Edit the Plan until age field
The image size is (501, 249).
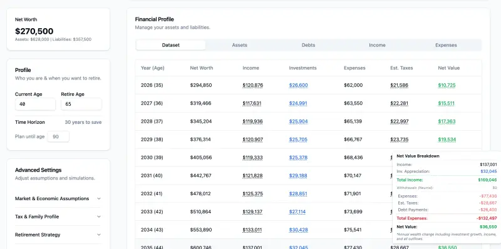(x=58, y=136)
